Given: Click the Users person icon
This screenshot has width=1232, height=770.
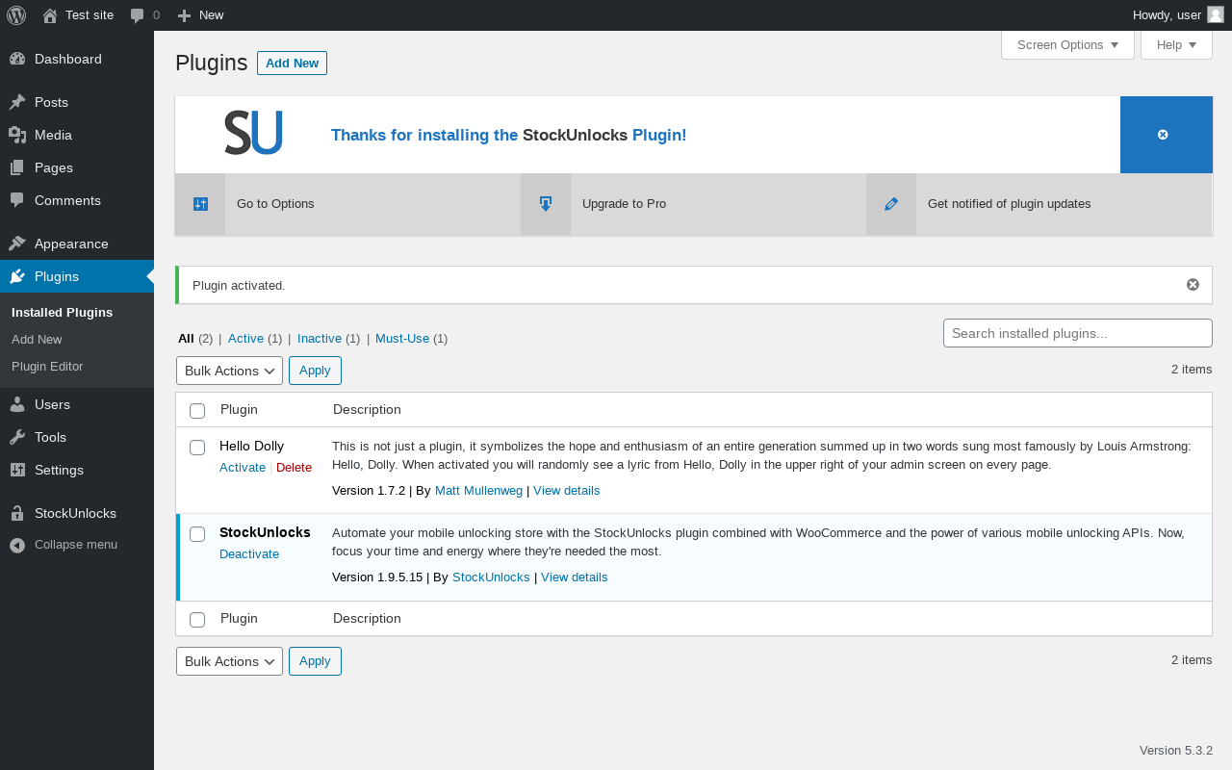Looking at the screenshot, I should coord(17,404).
